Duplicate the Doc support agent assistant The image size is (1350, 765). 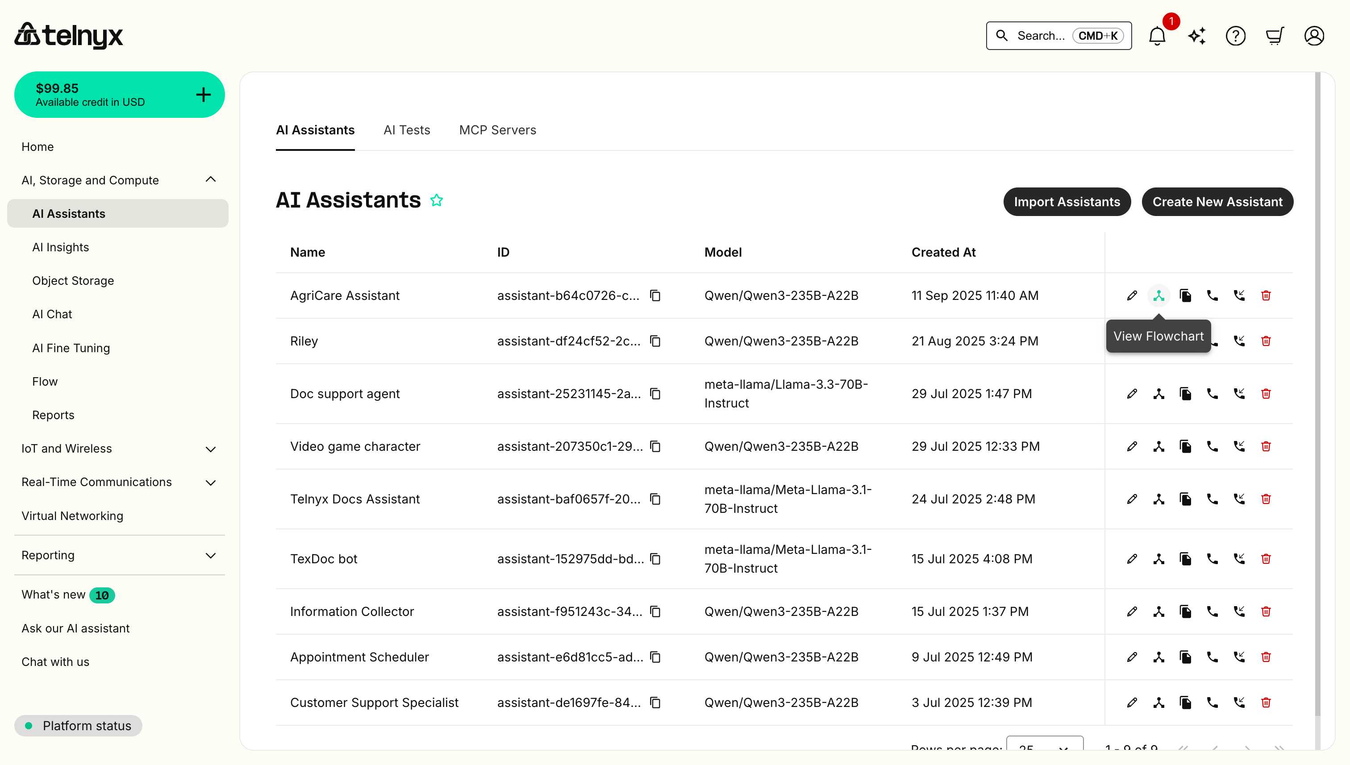click(x=1186, y=394)
